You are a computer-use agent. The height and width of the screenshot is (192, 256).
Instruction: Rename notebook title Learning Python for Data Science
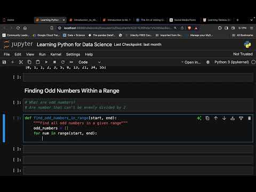[74, 44]
